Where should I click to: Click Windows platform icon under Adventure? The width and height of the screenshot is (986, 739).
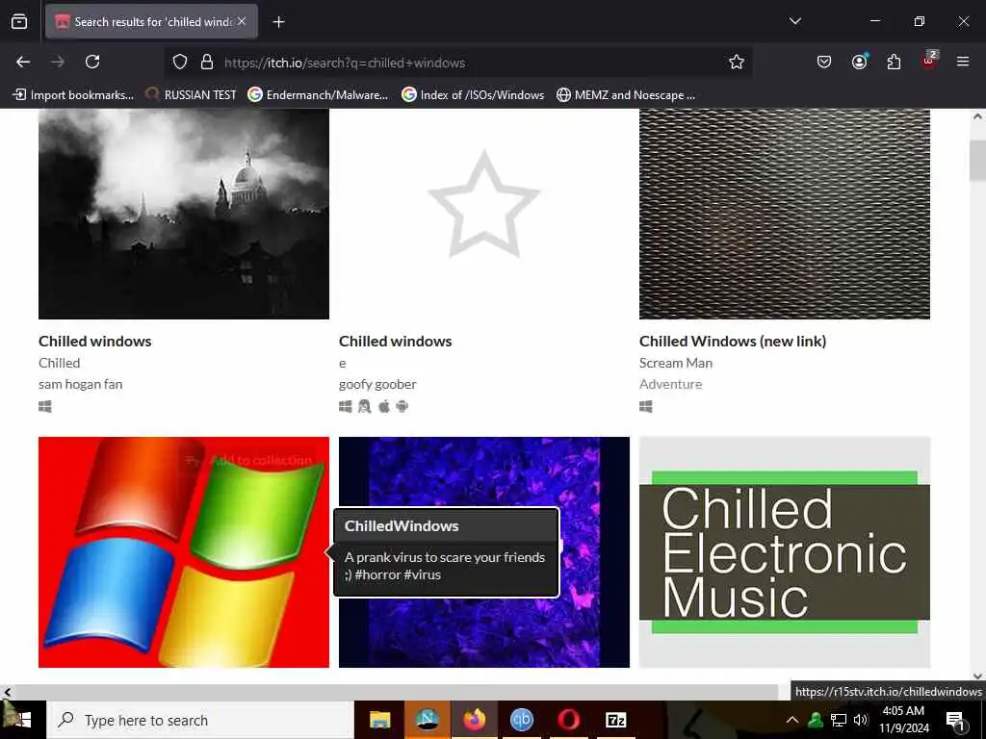646,407
